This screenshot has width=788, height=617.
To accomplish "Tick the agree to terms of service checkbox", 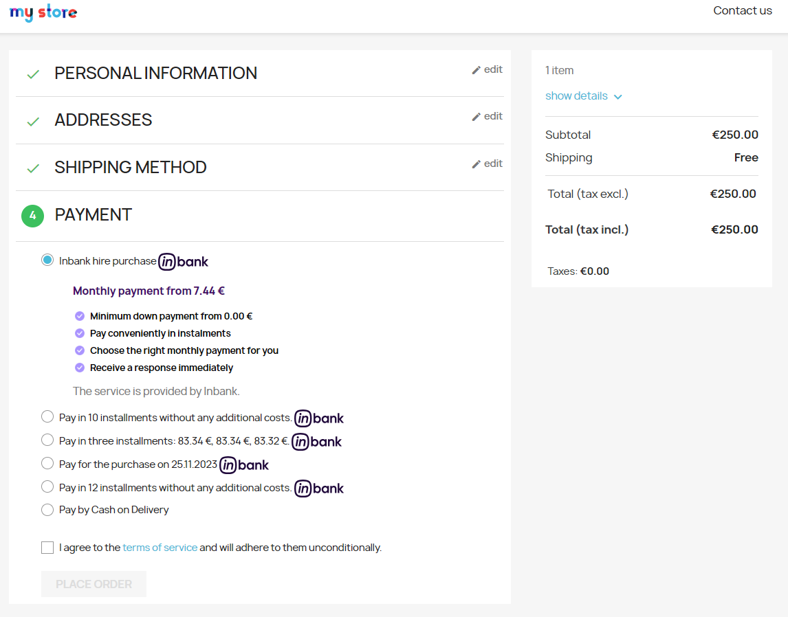I will tap(47, 548).
